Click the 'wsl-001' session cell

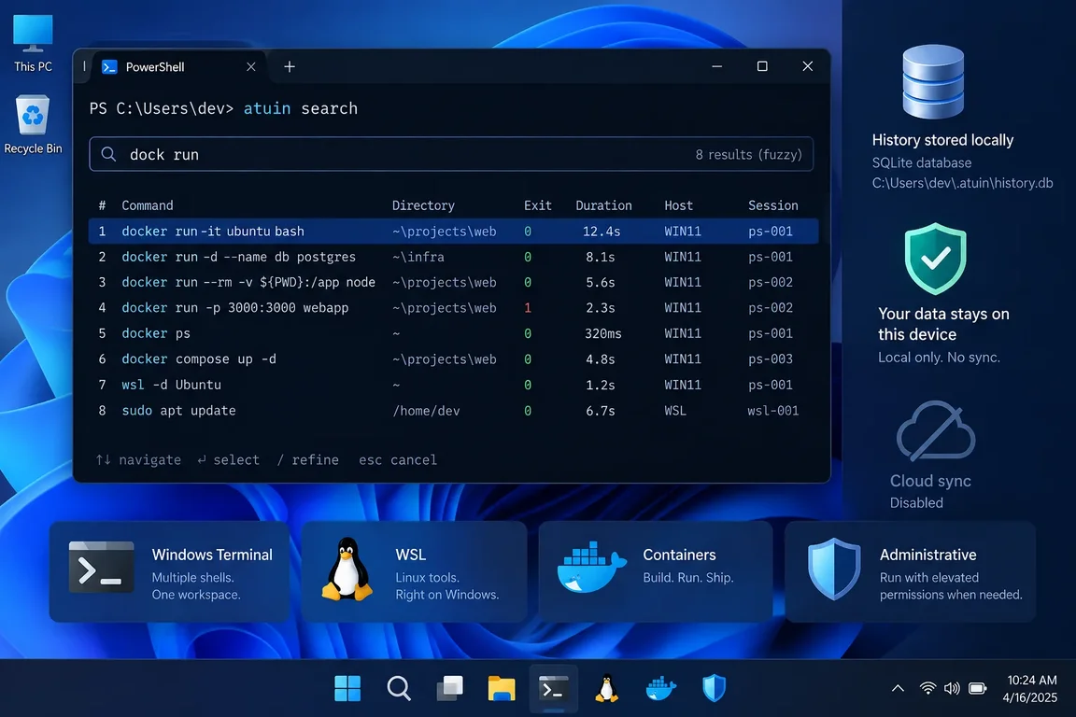pyautogui.click(x=773, y=410)
